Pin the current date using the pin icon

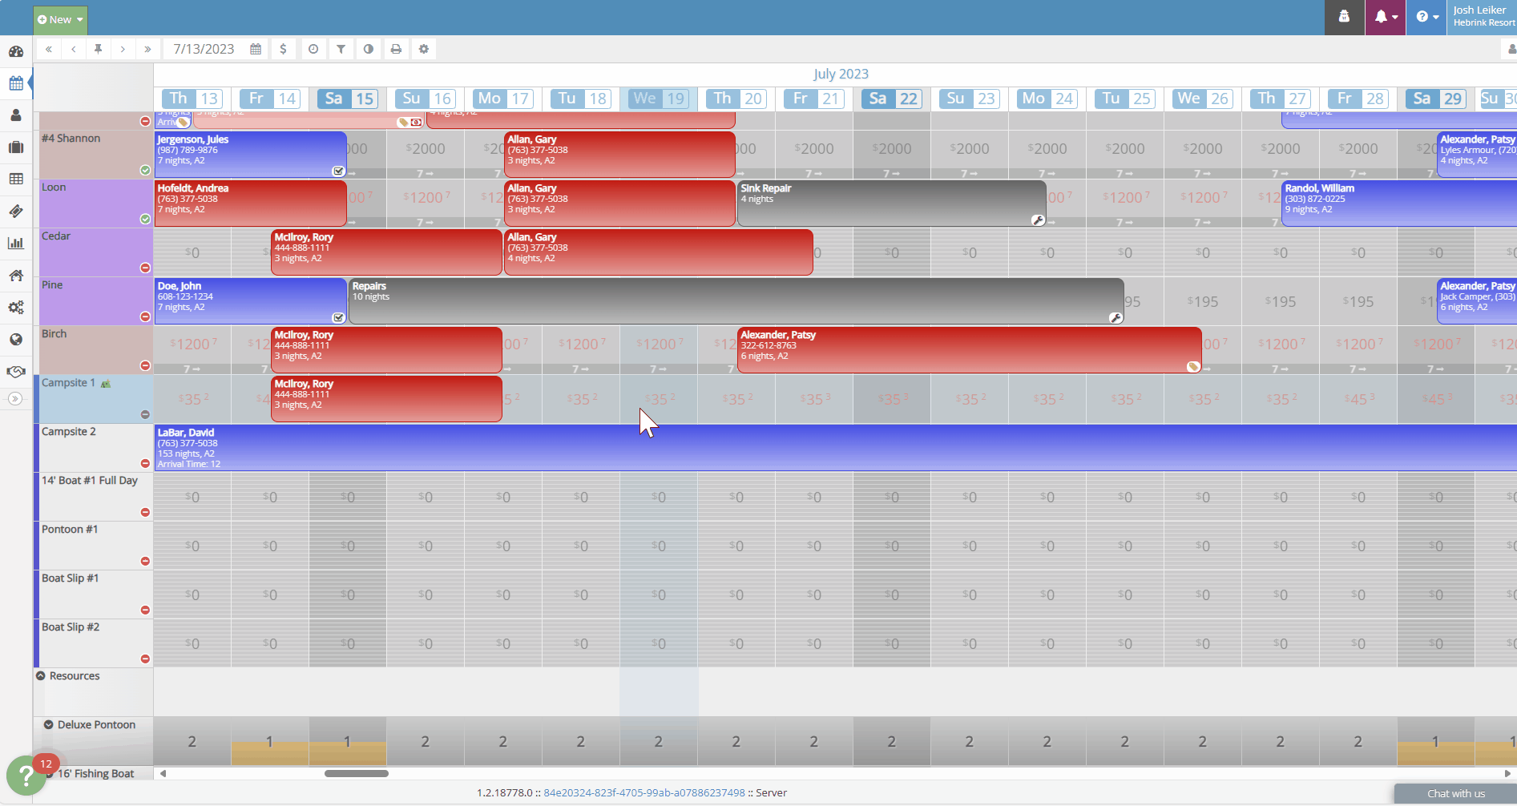pos(98,49)
